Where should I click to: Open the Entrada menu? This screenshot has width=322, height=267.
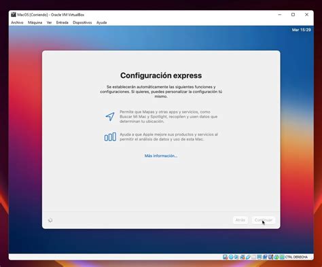coord(62,22)
